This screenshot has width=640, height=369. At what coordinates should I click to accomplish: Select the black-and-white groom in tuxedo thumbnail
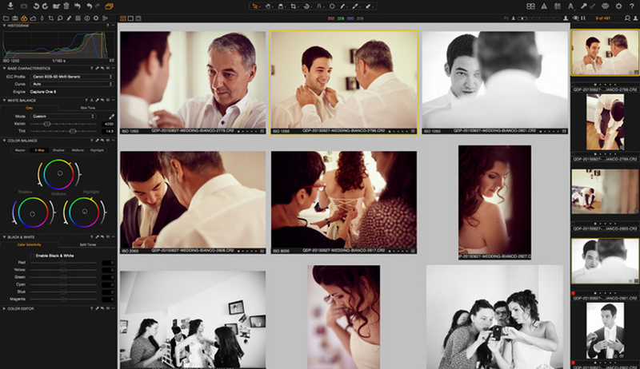point(605,331)
